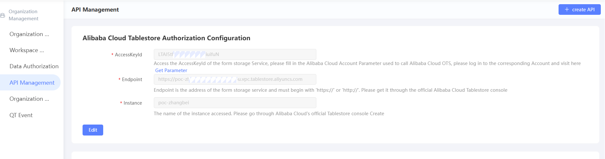605x159 pixels.
Task: Click the create API button
Action: coord(580,10)
